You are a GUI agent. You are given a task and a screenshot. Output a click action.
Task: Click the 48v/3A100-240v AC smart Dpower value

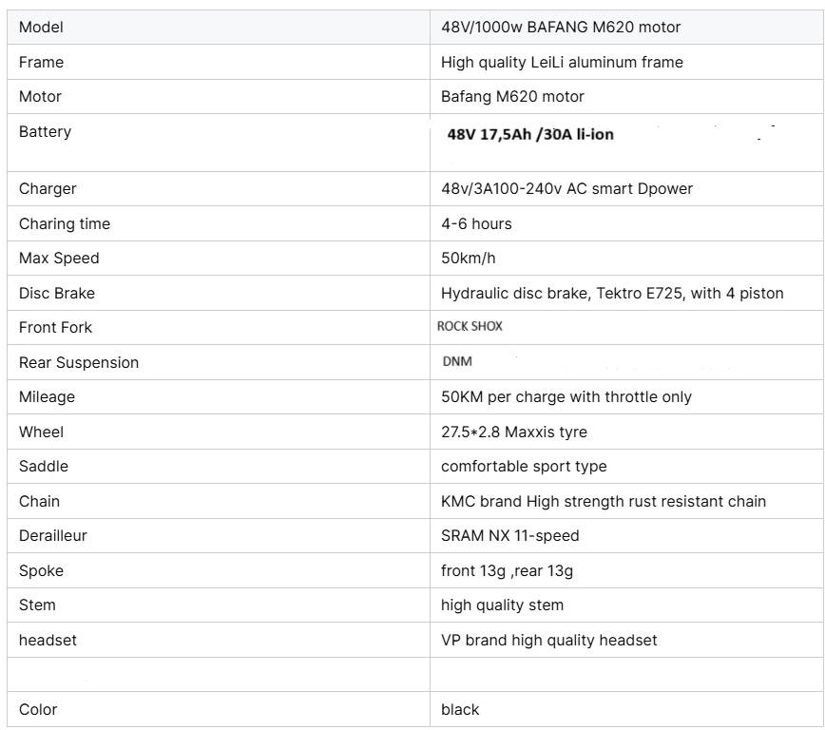click(x=566, y=189)
